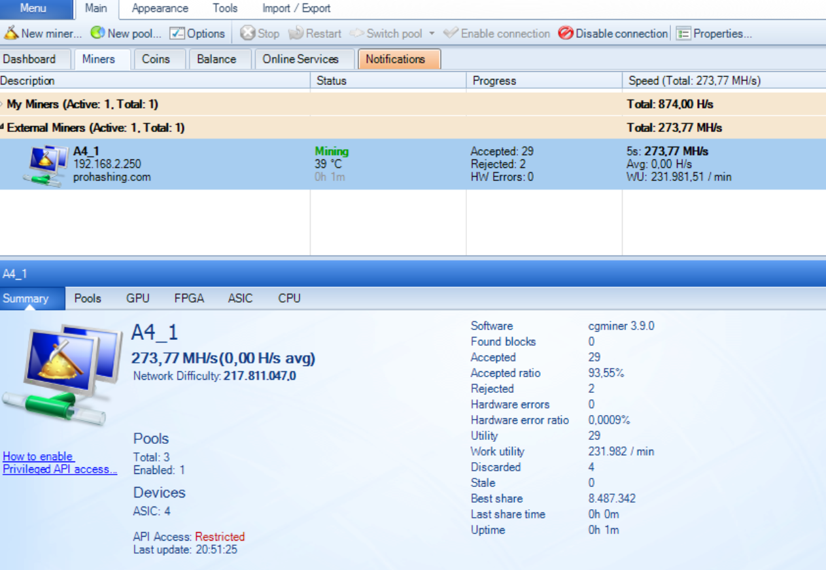Switch to the Notifications tab
This screenshot has width=826, height=570.
click(395, 59)
